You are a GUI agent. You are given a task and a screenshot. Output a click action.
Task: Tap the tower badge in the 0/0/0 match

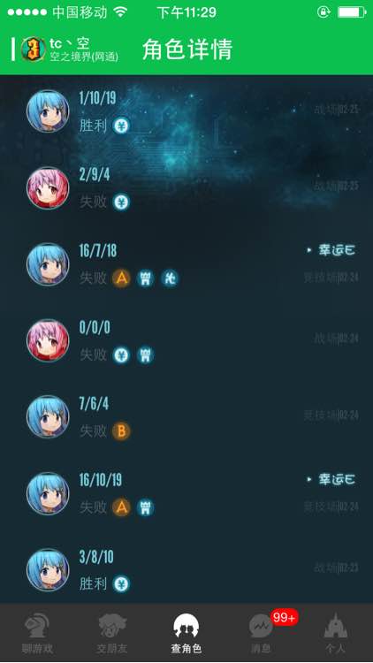(x=146, y=354)
